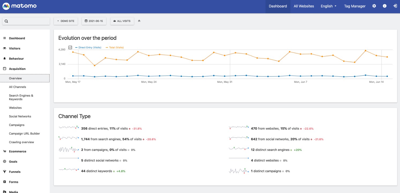Click the Matomo logo
The width and height of the screenshot is (400, 193).
[20, 6]
